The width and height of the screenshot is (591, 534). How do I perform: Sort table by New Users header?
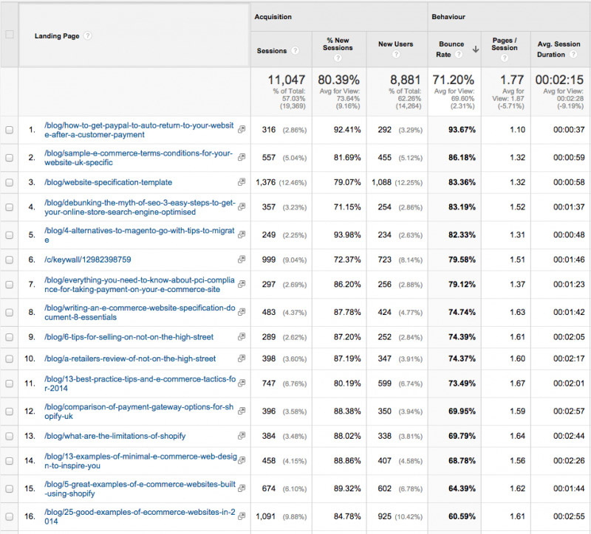(x=395, y=44)
